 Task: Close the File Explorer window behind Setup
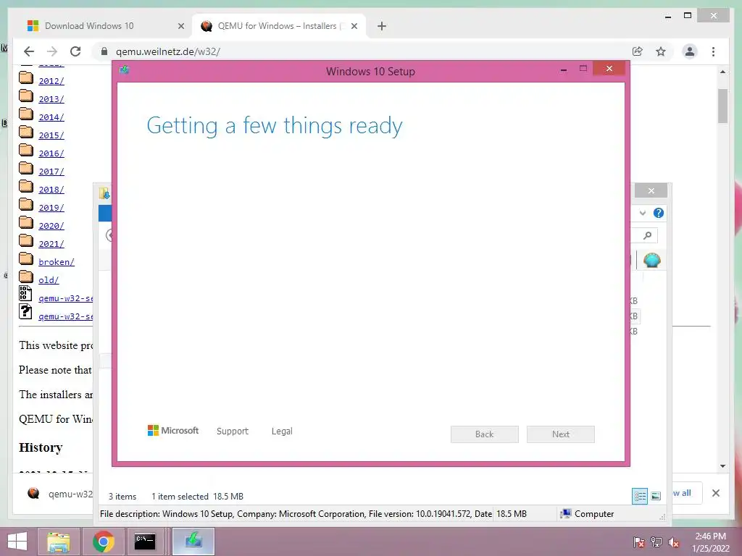pyautogui.click(x=651, y=190)
